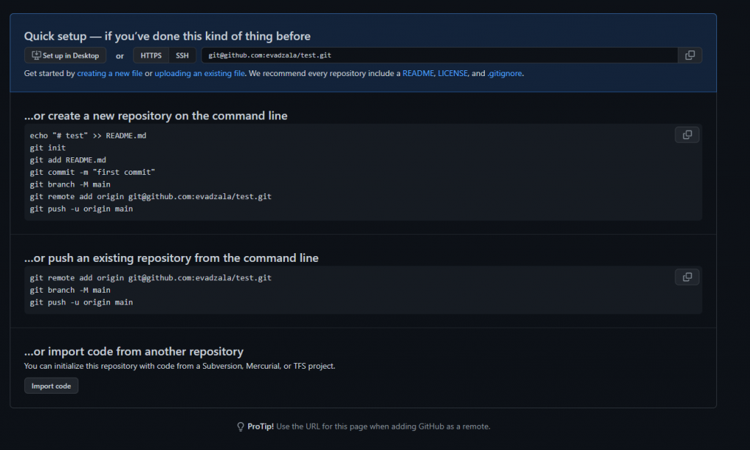Copy the push existing repository commands
This screenshot has height=450, width=750.
(687, 277)
